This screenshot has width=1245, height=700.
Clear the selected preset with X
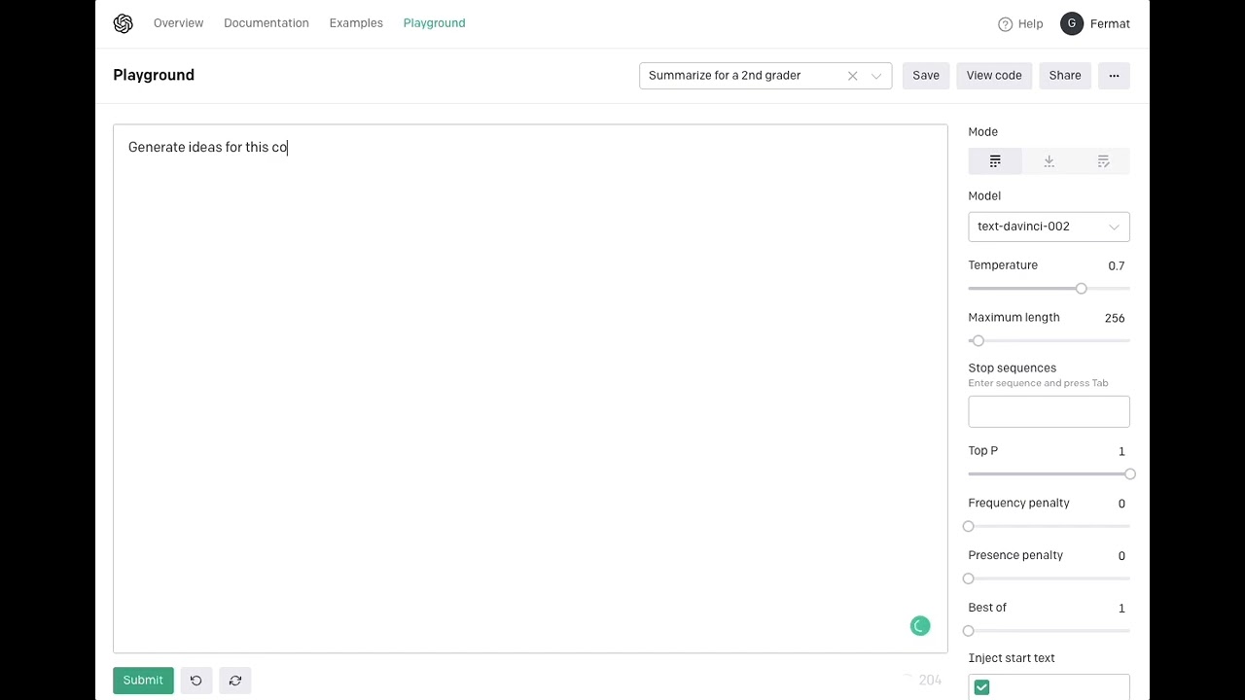(x=853, y=76)
